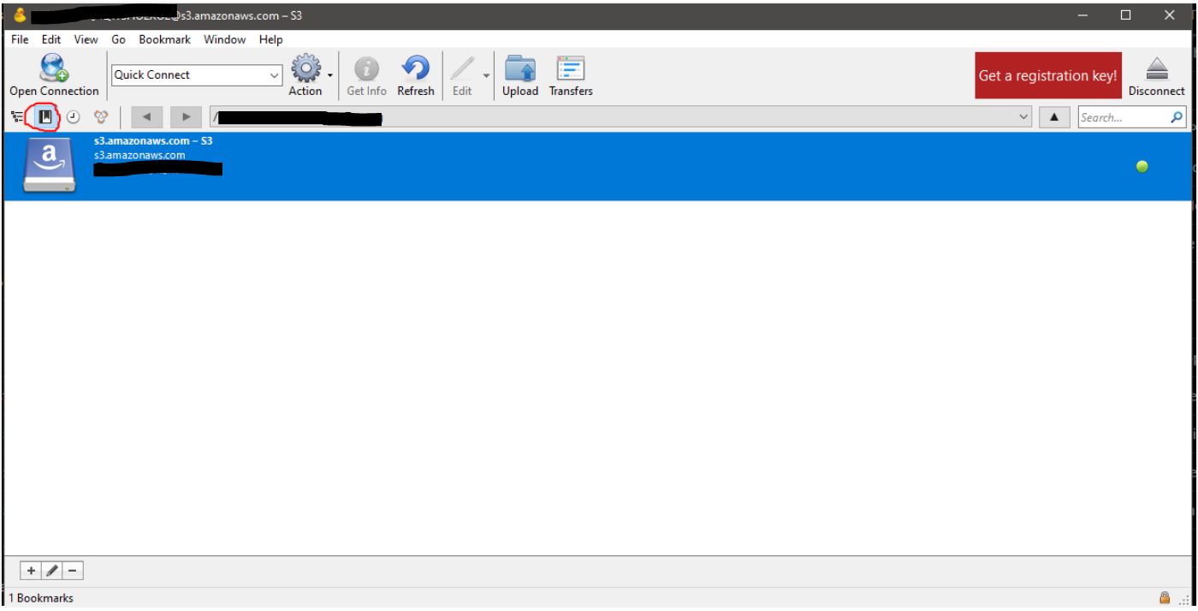Remove bookmark using minus button
This screenshot has height=611, width=1198.
72,570
